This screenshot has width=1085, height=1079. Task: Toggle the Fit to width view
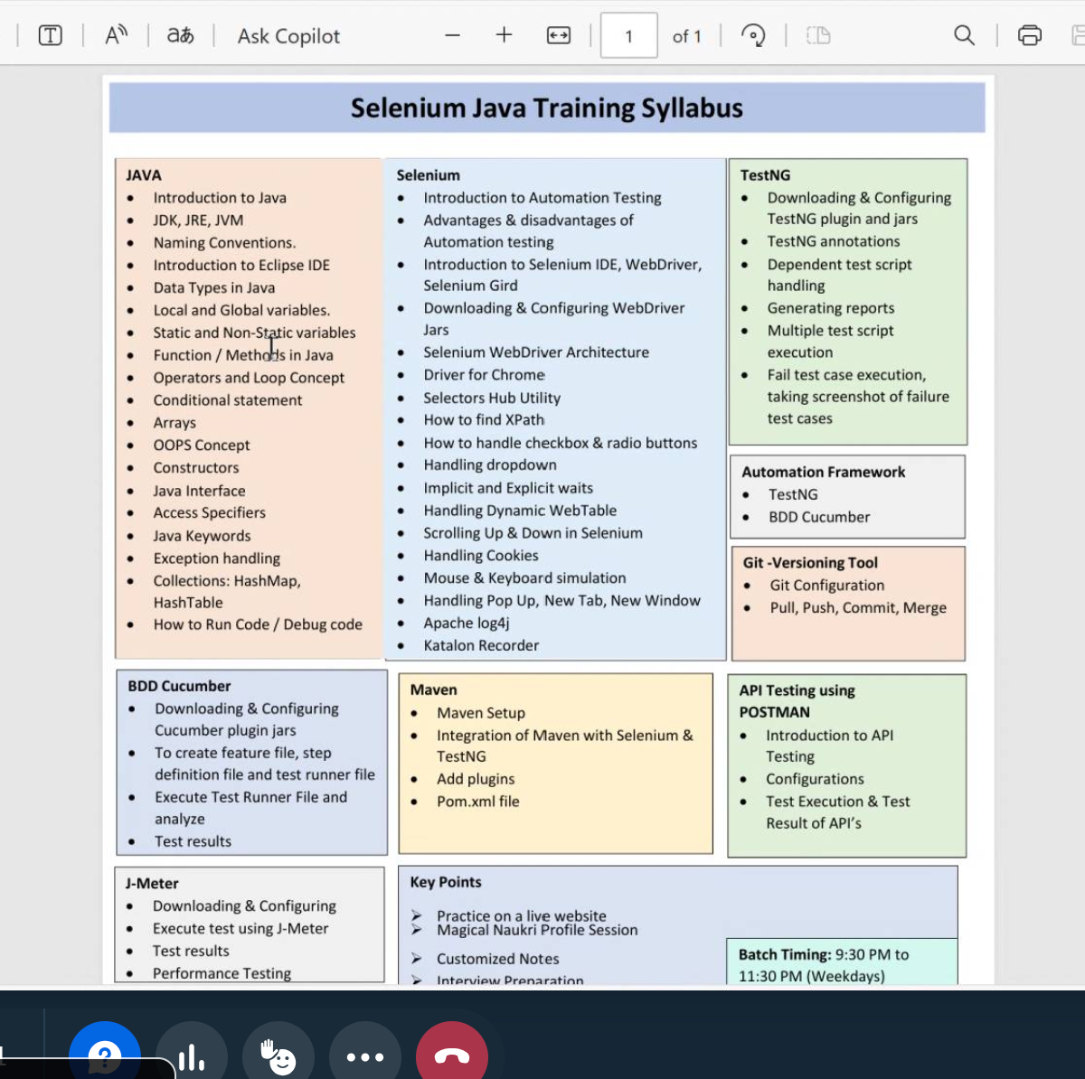[559, 35]
